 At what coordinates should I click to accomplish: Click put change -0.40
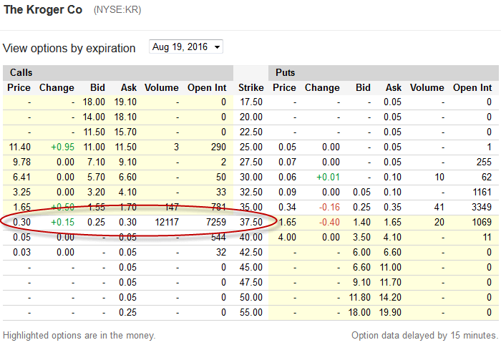[329, 222]
